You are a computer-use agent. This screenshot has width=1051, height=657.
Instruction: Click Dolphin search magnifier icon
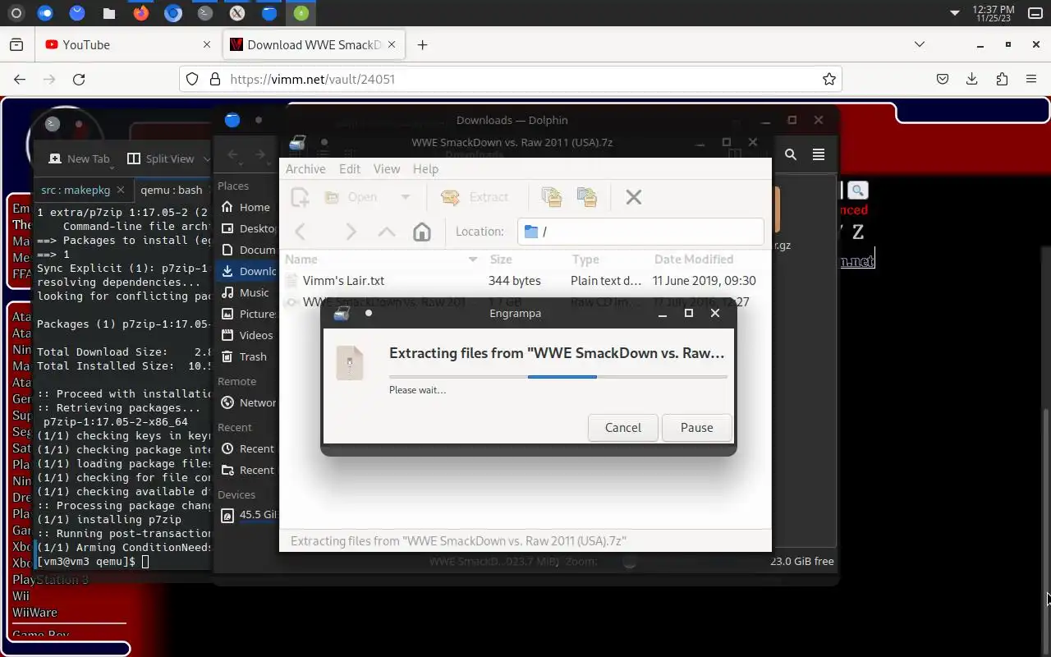(x=790, y=154)
